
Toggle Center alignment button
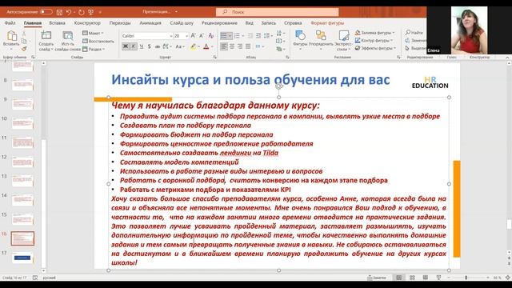232,46
